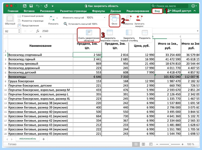Click the previous sheet navigation arrow

click(x=7, y=139)
